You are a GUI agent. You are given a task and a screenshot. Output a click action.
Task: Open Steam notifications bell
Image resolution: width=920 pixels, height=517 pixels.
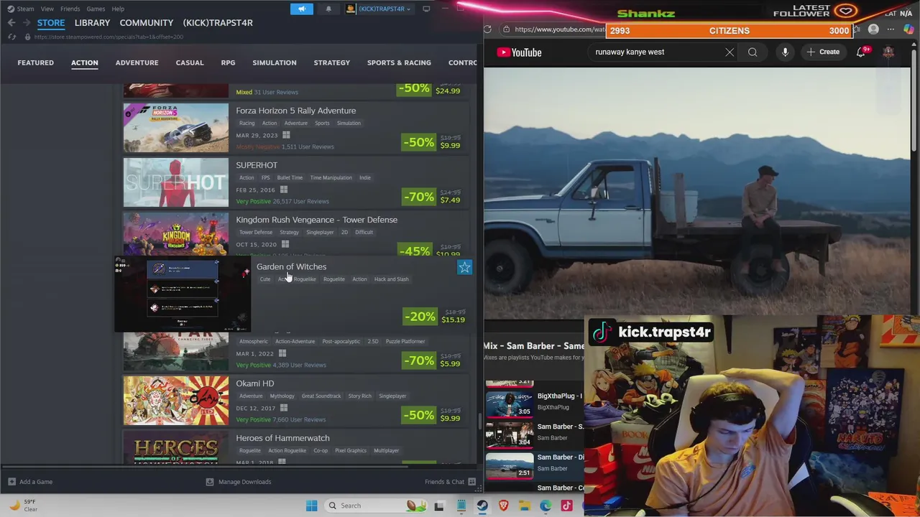point(328,9)
